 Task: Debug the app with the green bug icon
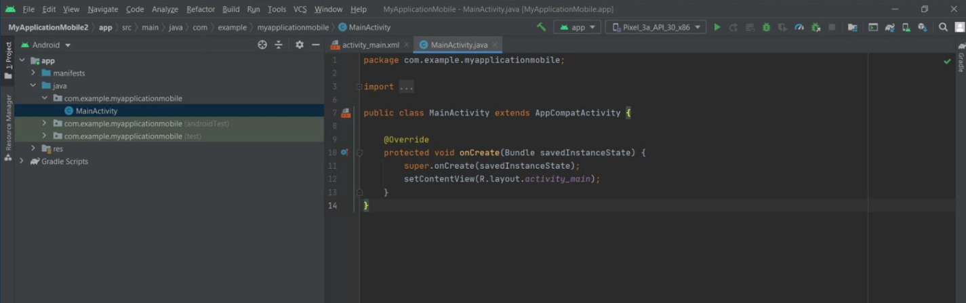coord(766,27)
